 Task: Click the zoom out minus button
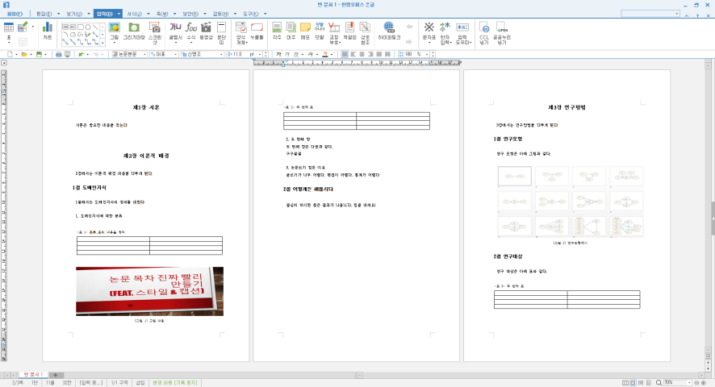tap(696, 383)
